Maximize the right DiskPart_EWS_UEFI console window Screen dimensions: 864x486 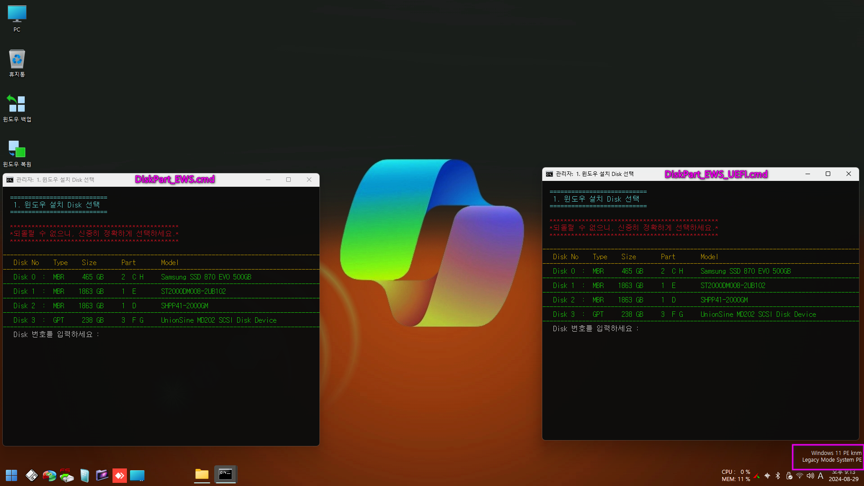pyautogui.click(x=828, y=174)
